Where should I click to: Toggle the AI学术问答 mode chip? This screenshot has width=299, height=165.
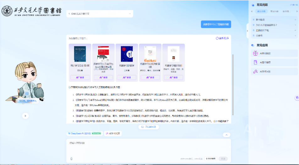pos(113,133)
